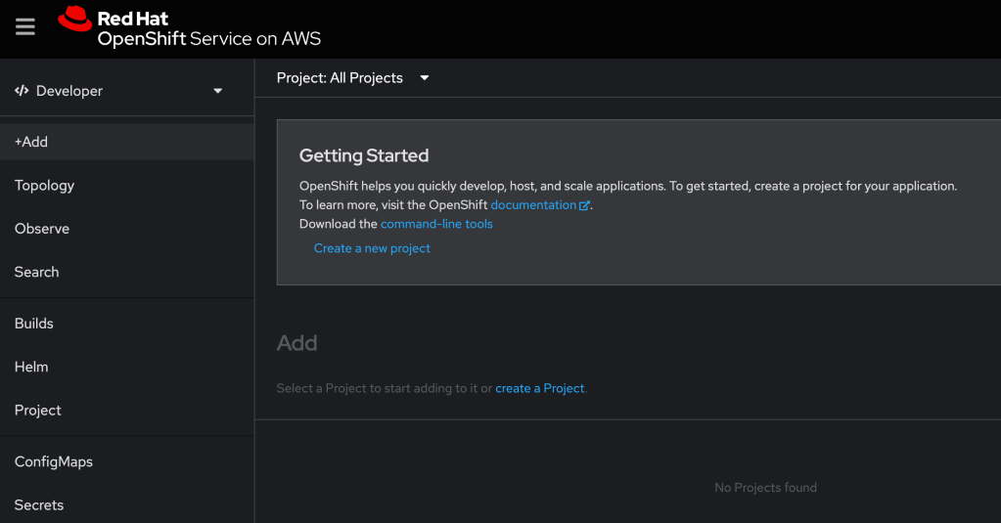Click the Red Hat fedora logo
Image resolution: width=1001 pixels, height=523 pixels.
click(x=74, y=20)
